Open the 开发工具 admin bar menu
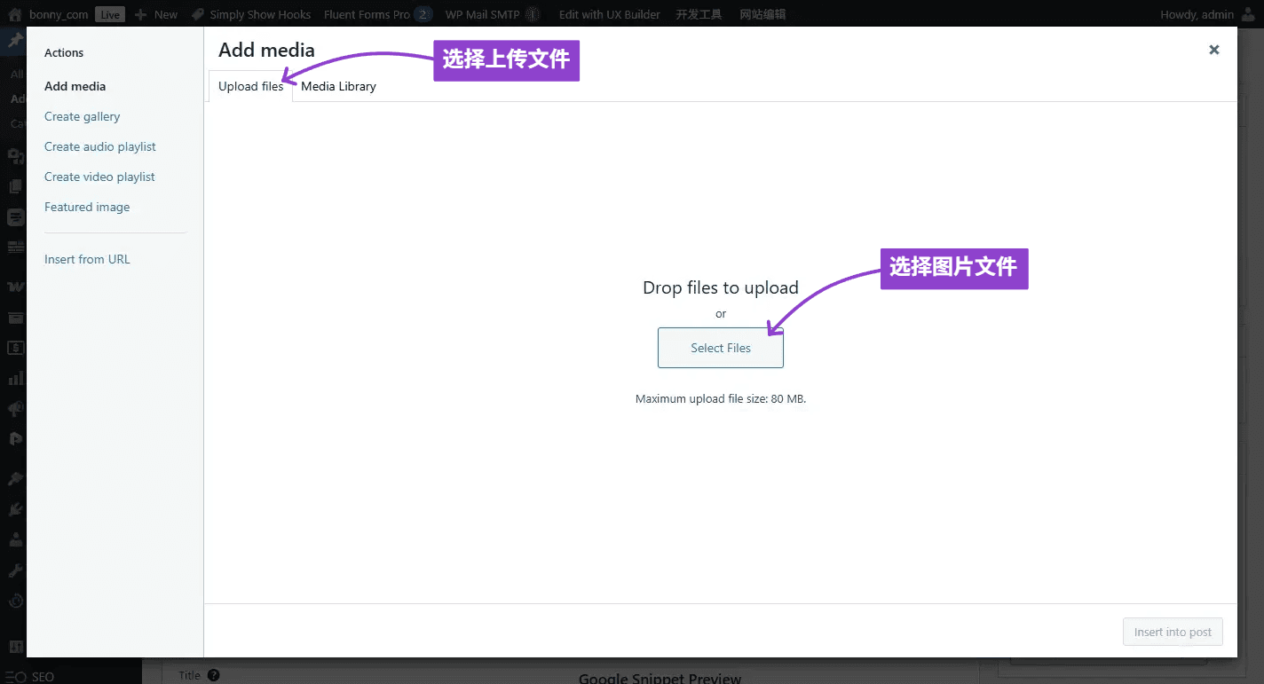1264x684 pixels. tap(699, 14)
